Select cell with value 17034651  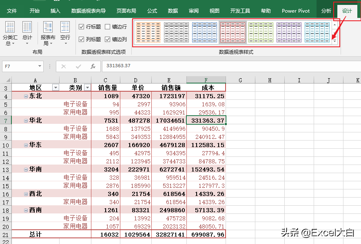point(169,121)
